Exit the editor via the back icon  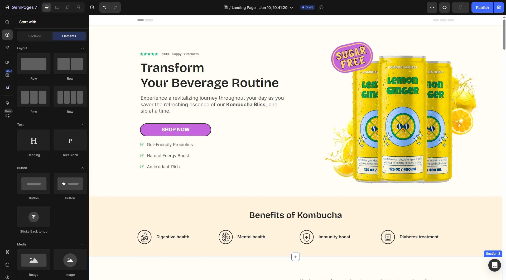point(7,7)
